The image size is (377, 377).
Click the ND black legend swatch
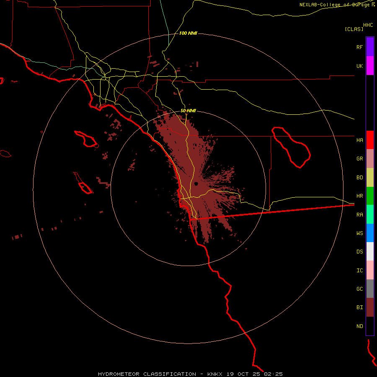click(x=370, y=326)
